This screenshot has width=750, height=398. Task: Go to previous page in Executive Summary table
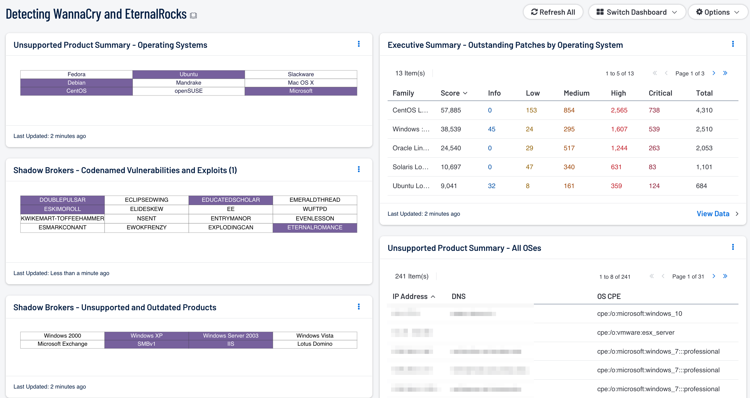[x=666, y=73]
